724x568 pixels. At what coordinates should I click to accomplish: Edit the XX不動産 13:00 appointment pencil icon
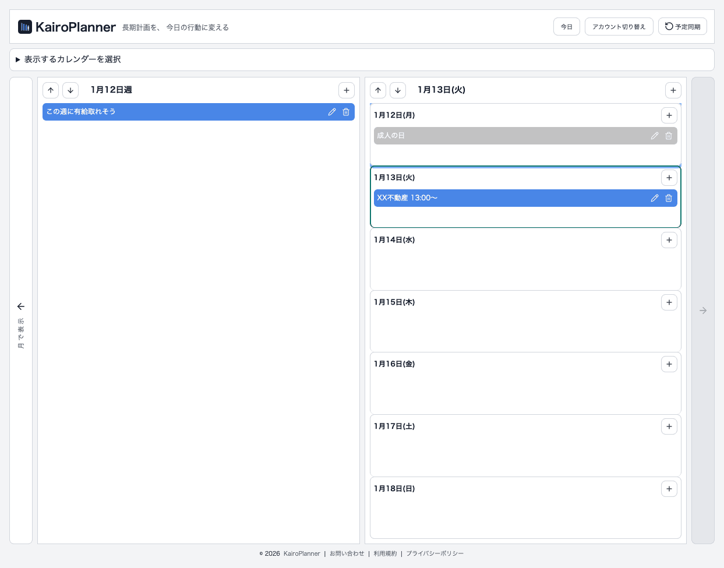654,197
